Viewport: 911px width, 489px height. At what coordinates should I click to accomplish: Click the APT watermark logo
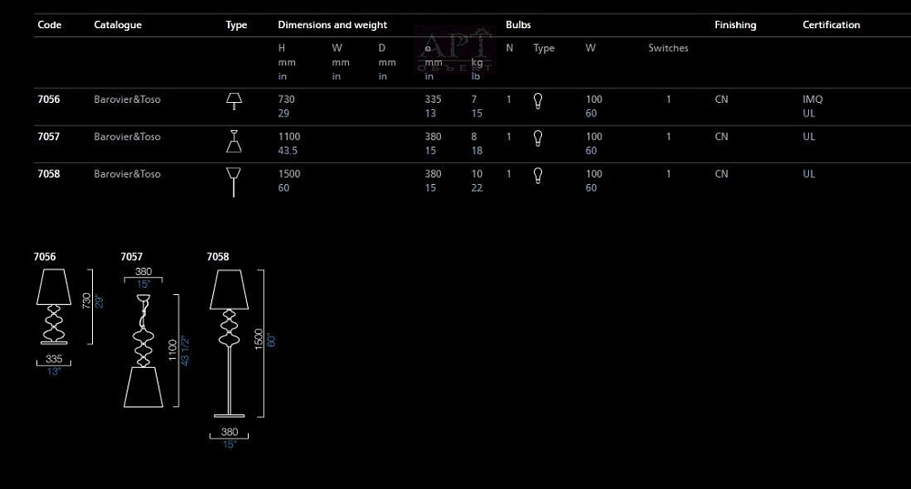(x=454, y=52)
